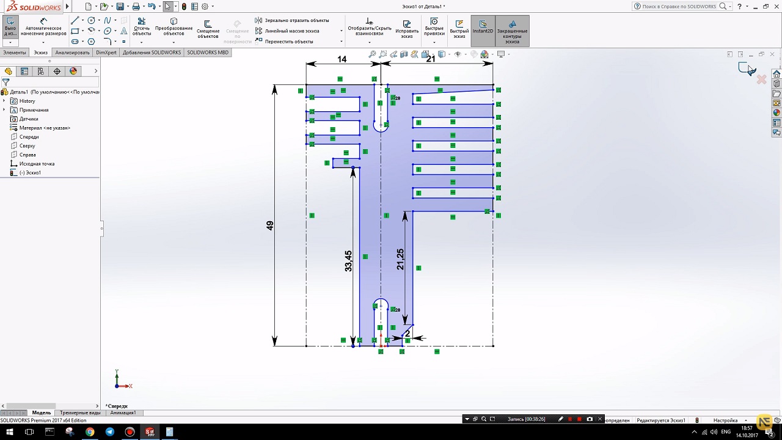Select the Convert Entities (Преобразование объектов) tool
Viewport: 782px width, 440px height.
[174, 28]
